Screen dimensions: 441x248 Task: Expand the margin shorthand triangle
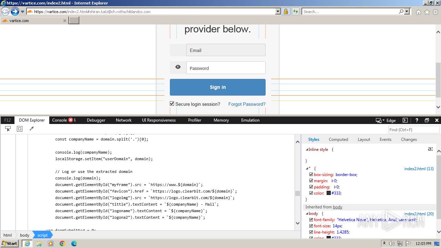[x=332, y=181]
